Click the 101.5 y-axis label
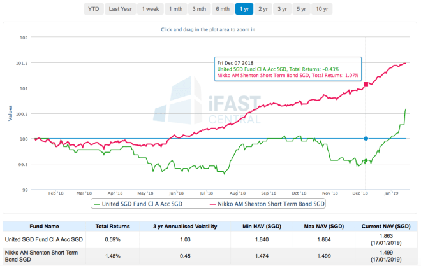421x266 pixels. click(x=22, y=63)
